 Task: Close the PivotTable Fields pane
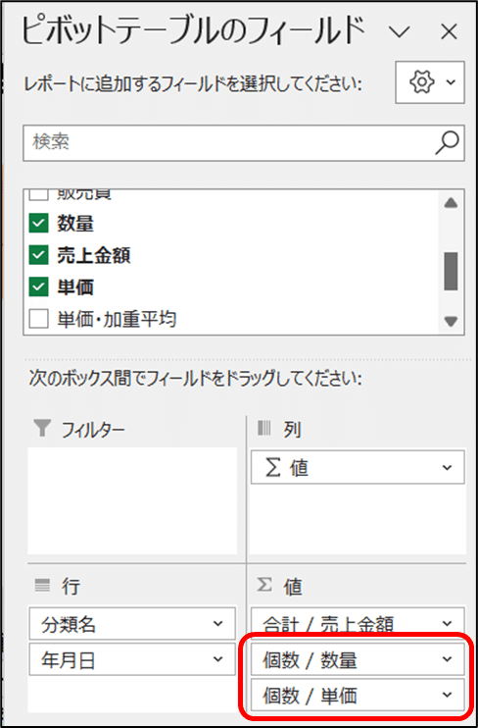click(x=449, y=32)
